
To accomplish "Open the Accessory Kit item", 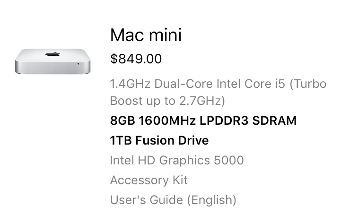I will coord(148,180).
